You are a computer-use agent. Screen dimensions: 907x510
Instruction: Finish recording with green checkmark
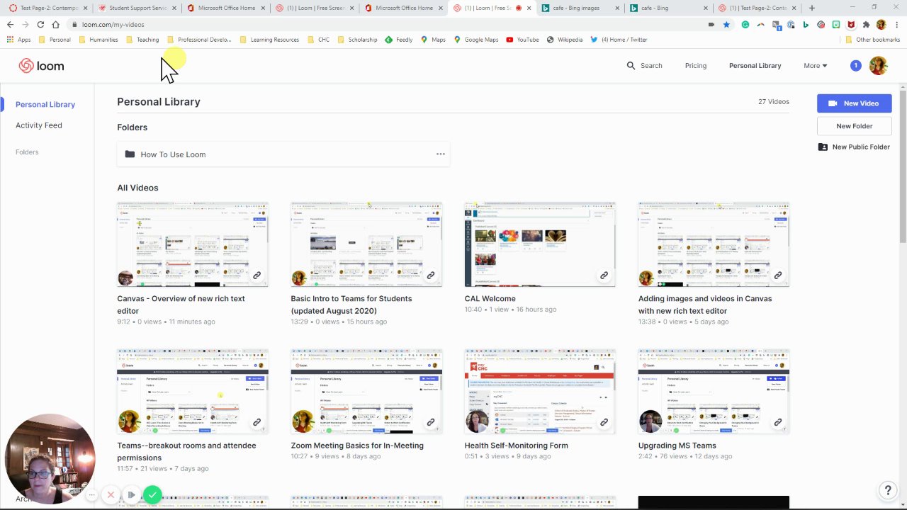tap(152, 494)
